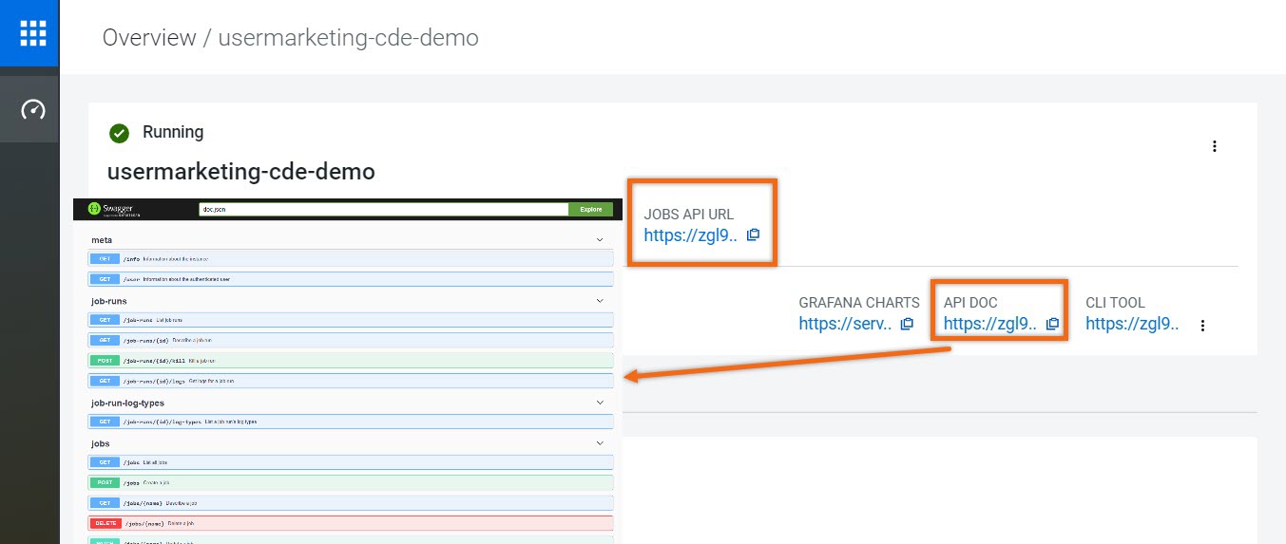Copy the API Doc URL
The height and width of the screenshot is (544, 1286).
tap(1052, 324)
